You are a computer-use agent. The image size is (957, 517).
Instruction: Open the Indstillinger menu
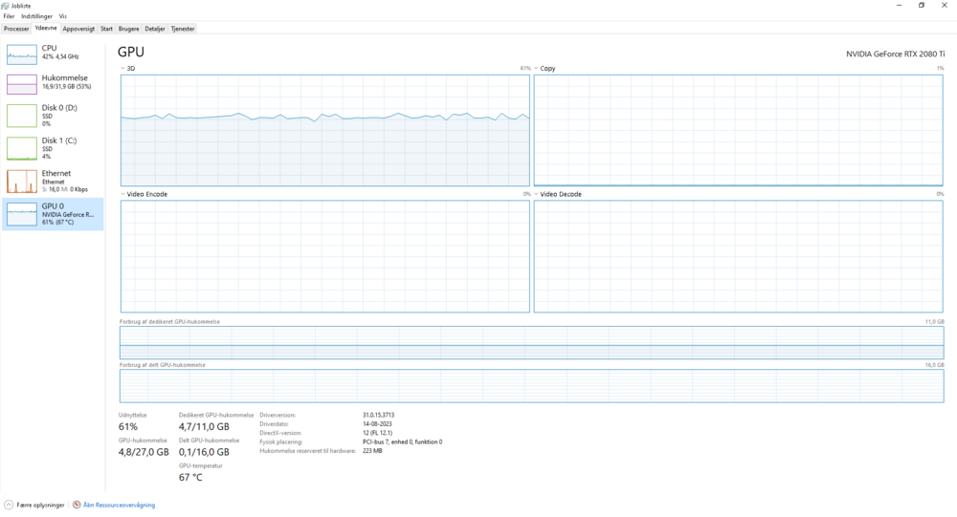tap(37, 16)
